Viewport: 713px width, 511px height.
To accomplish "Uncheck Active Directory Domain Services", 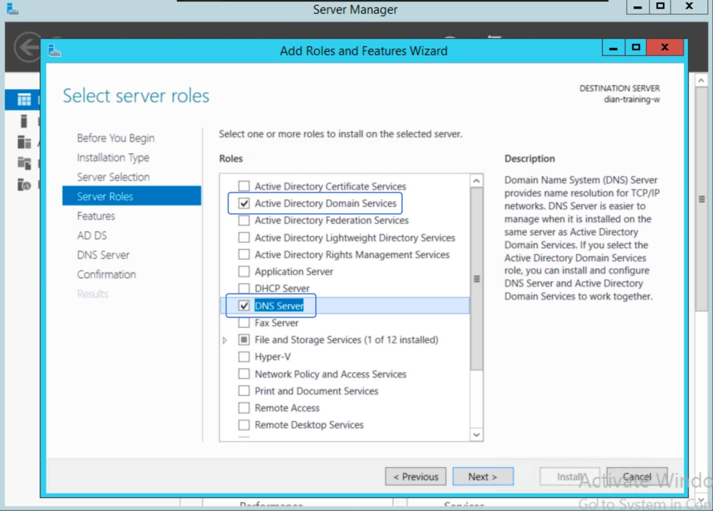I will click(x=244, y=203).
